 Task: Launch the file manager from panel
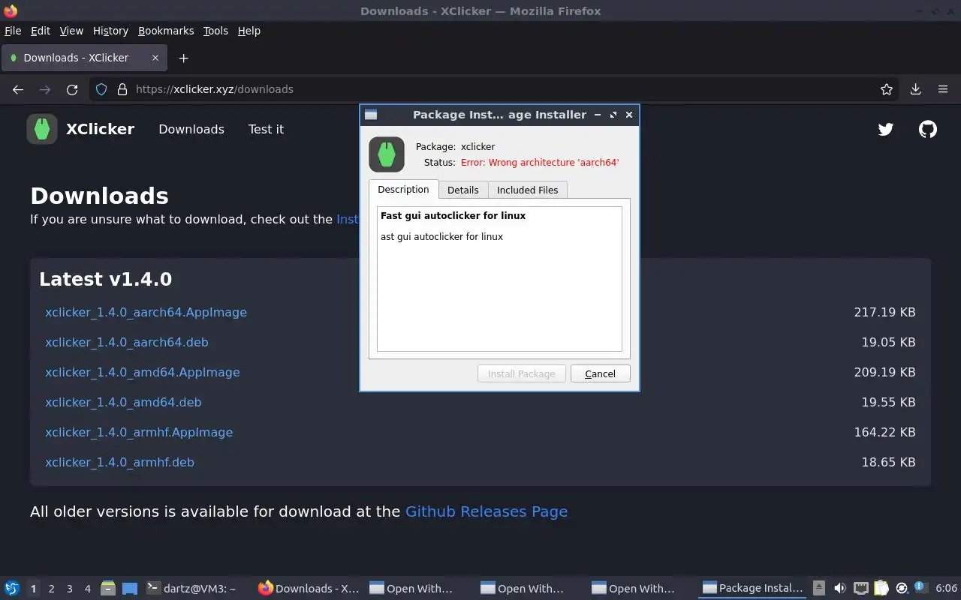click(x=108, y=588)
